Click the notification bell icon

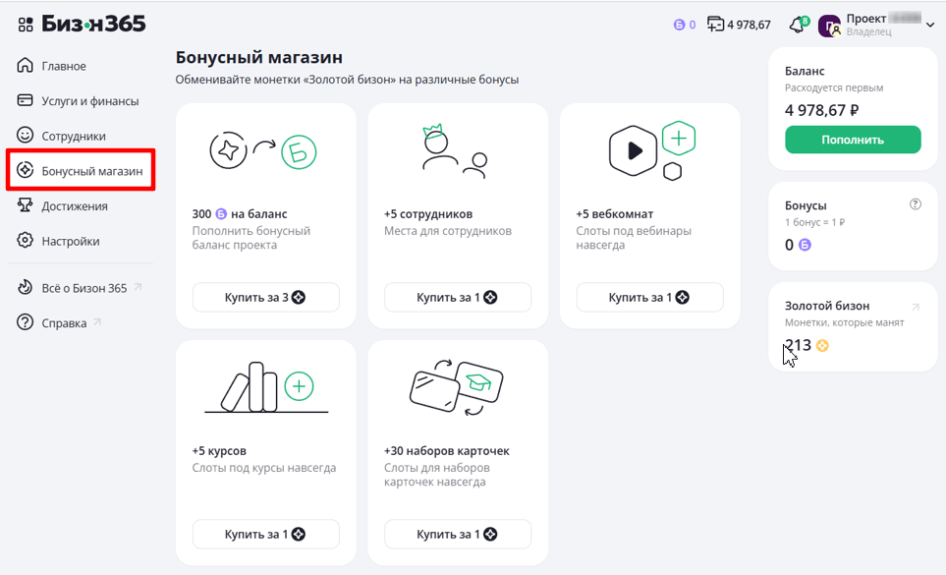tap(797, 26)
